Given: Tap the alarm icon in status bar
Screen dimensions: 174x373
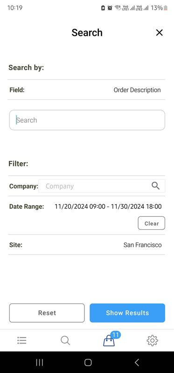Looking at the screenshot, I should (110, 8).
